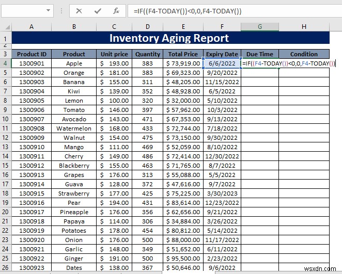342x274 pixels.
Task: Click the Watermelon product cell
Action: point(74,128)
